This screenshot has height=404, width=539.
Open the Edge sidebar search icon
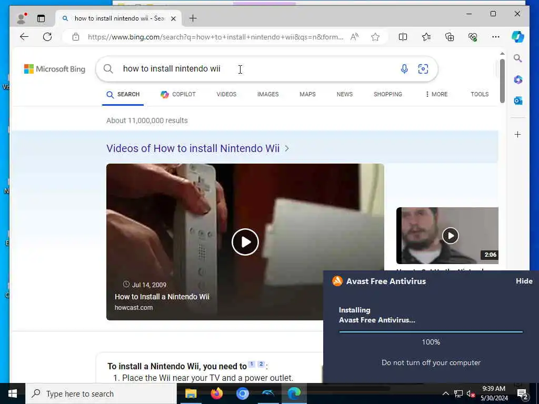point(518,58)
